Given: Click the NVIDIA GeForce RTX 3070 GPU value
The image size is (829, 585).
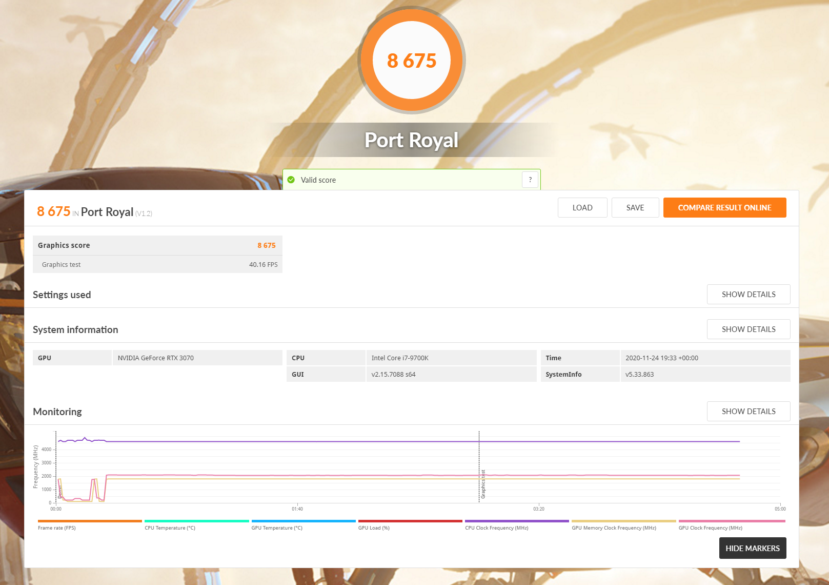Looking at the screenshot, I should coord(156,358).
